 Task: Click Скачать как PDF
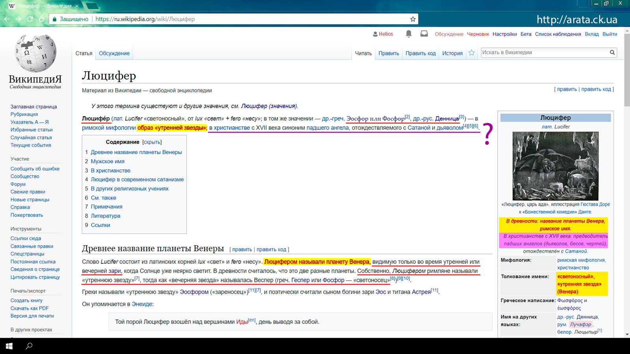coord(30,308)
